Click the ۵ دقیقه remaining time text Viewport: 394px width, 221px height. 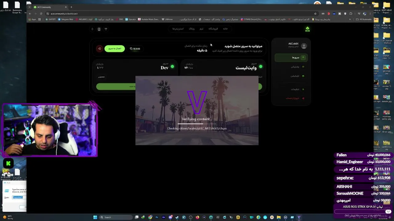tap(202, 50)
